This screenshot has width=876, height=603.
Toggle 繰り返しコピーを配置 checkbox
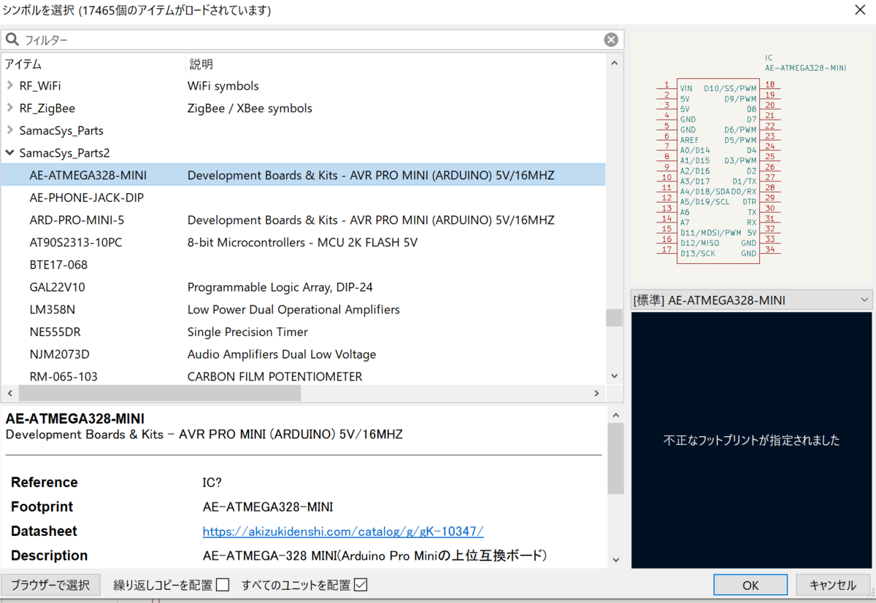pyautogui.click(x=223, y=585)
